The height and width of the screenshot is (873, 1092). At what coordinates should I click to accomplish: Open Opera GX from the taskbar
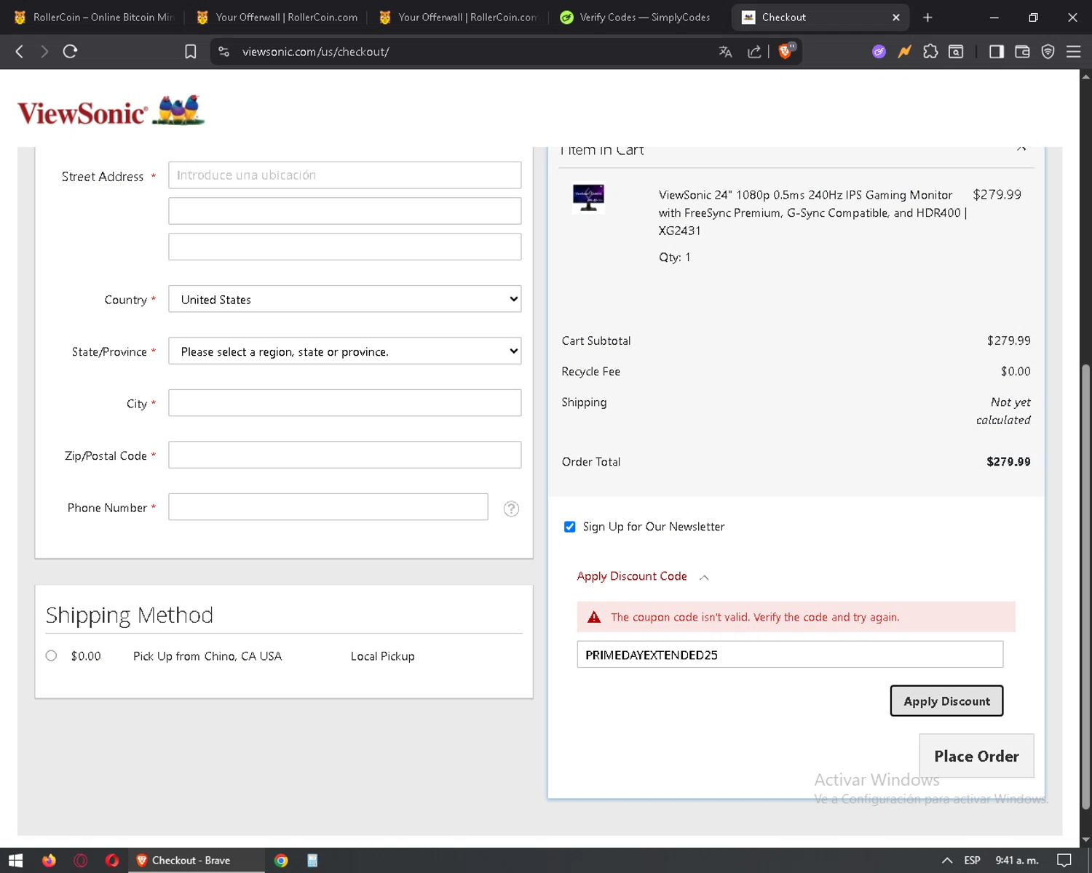[81, 861]
